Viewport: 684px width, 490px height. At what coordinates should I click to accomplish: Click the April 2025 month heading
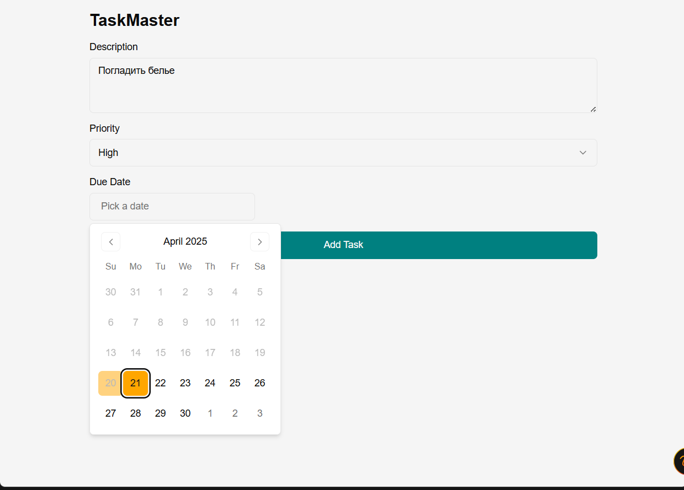click(185, 241)
